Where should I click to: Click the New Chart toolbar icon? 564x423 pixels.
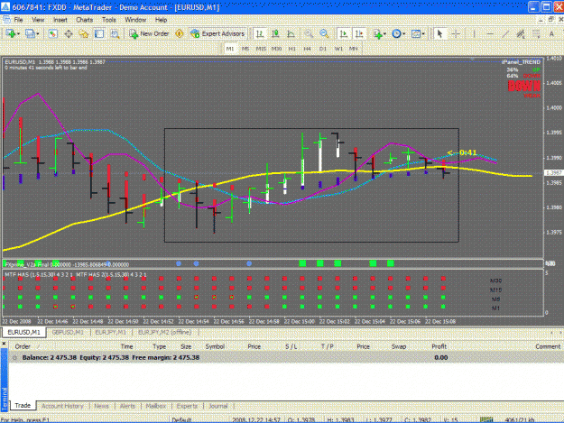click(x=10, y=33)
